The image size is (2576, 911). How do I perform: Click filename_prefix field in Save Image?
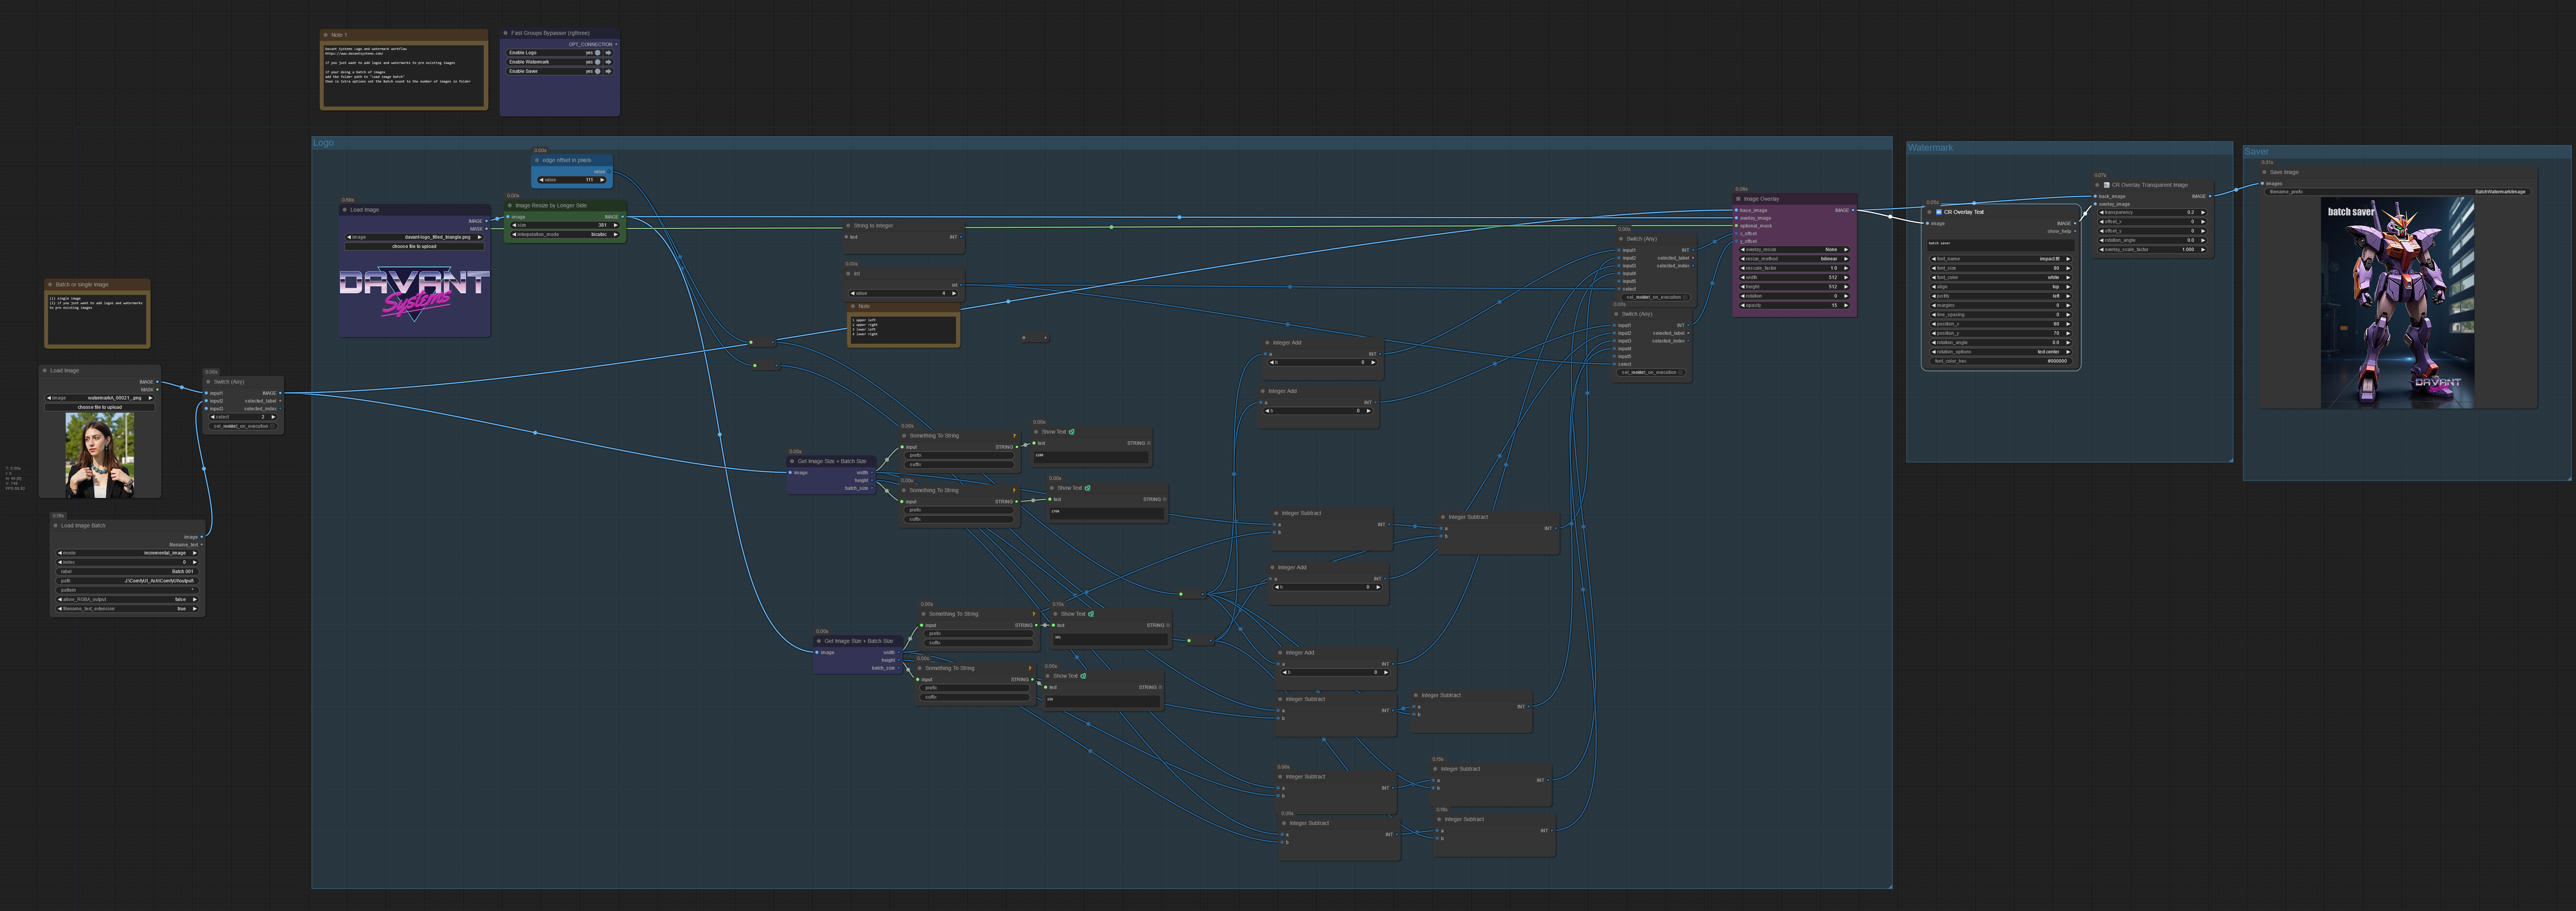[2397, 192]
